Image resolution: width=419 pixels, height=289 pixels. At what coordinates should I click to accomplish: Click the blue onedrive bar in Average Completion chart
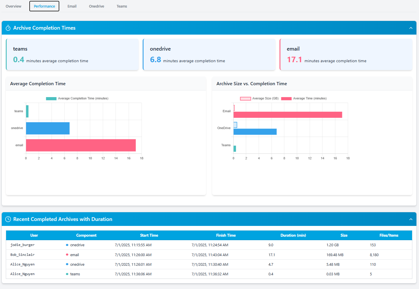click(48, 128)
